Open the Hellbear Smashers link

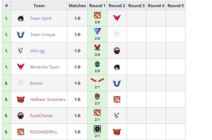tap(48, 100)
